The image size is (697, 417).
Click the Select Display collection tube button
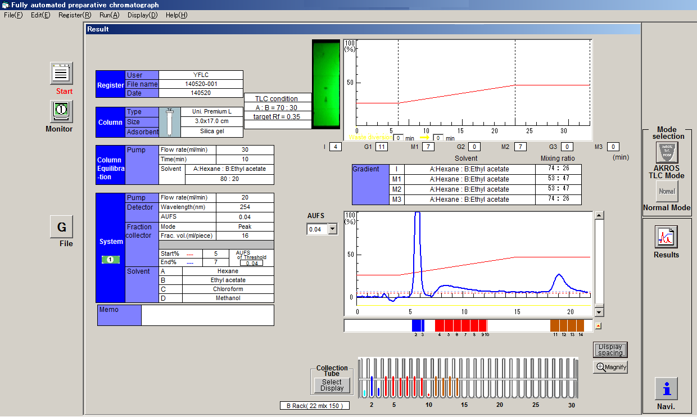click(332, 385)
